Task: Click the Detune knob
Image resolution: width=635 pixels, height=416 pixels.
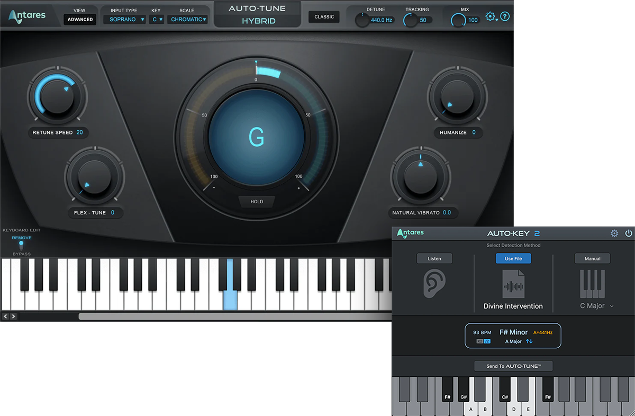Action: 362,20
